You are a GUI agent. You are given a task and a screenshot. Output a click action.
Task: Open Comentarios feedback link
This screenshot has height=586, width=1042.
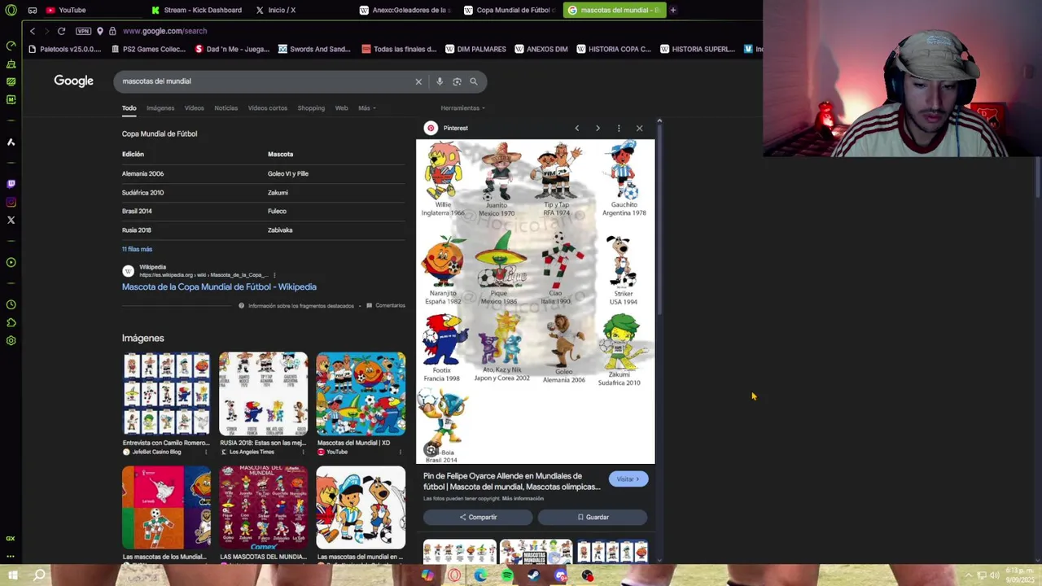(x=386, y=306)
